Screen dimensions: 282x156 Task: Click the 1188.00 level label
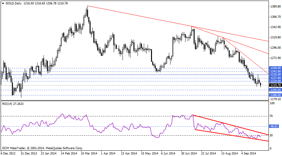(x=275, y=95)
